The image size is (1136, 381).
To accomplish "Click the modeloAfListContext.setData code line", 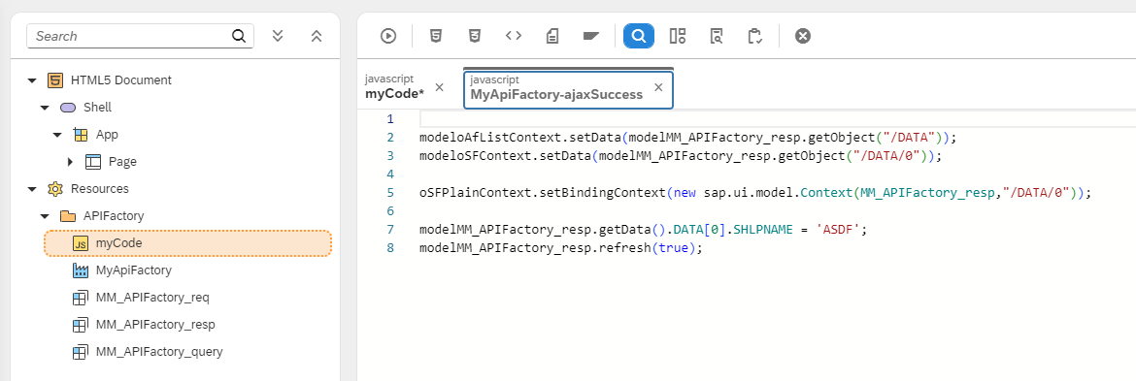I will pyautogui.click(x=687, y=138).
